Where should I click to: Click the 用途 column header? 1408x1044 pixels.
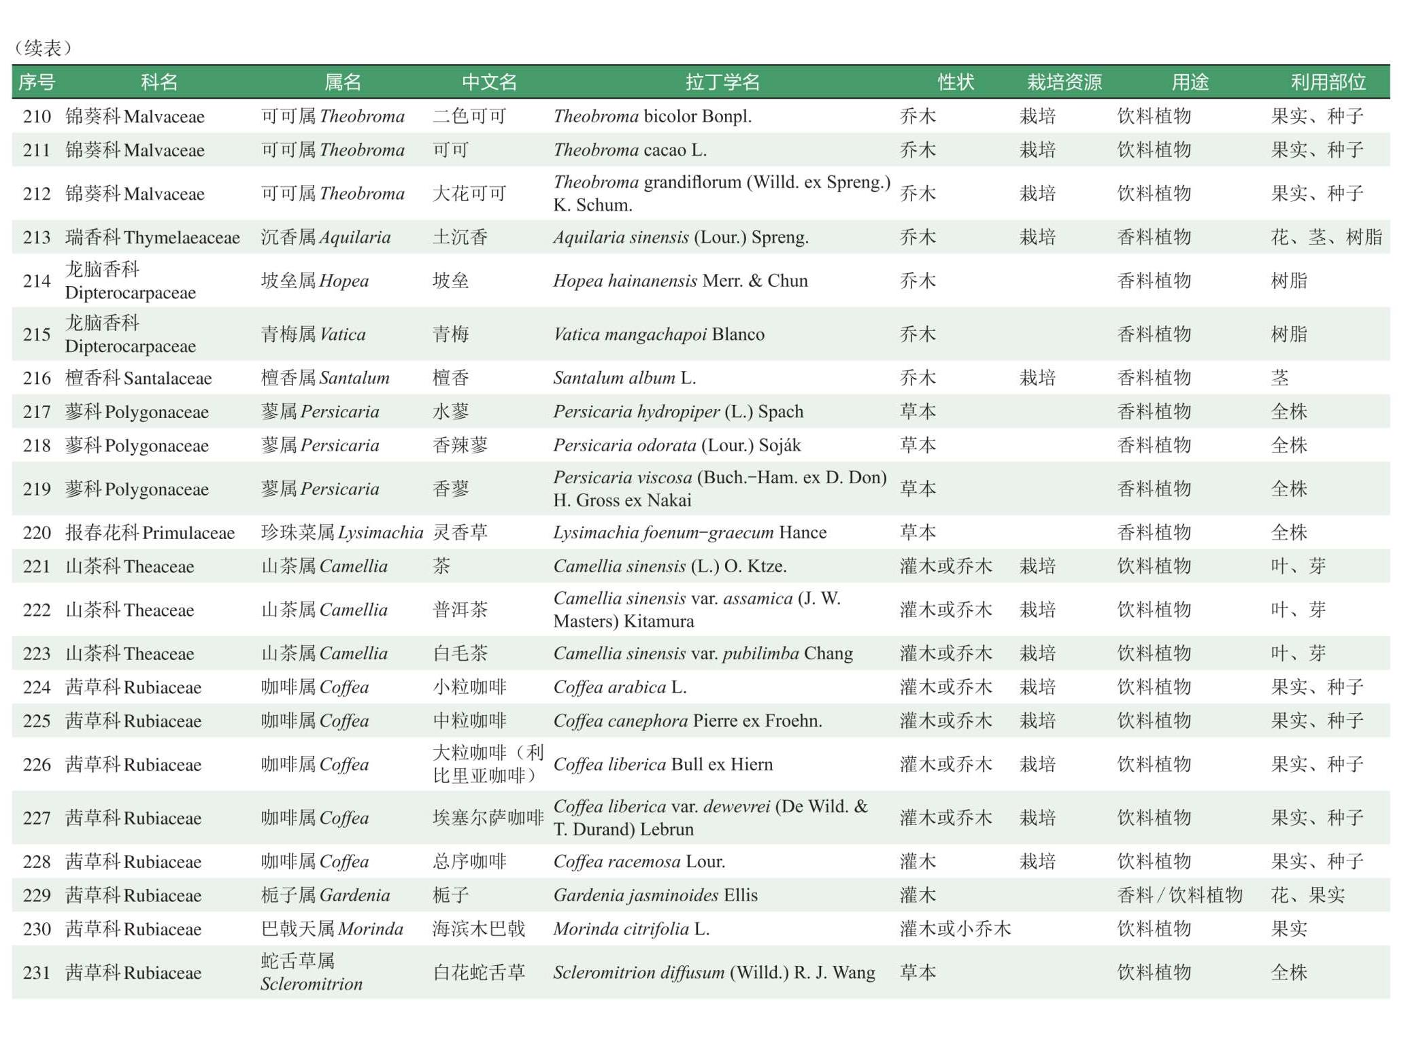[x=1190, y=82]
